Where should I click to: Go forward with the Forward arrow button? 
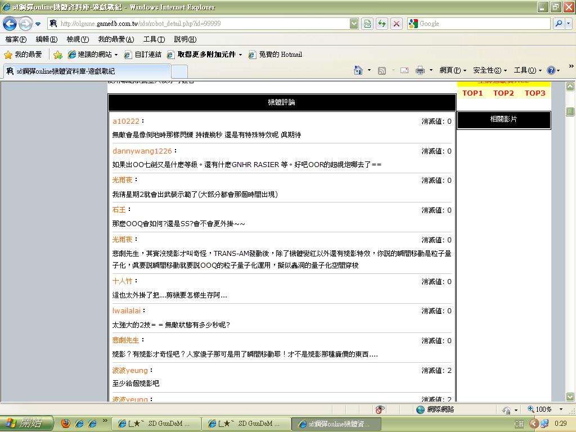[25, 24]
